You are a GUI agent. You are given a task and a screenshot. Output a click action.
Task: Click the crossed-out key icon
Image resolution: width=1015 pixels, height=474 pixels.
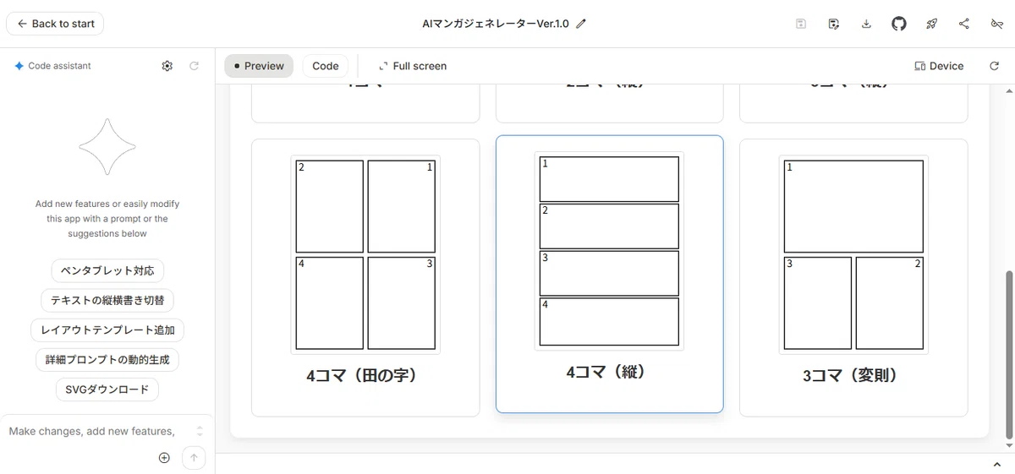tap(996, 24)
